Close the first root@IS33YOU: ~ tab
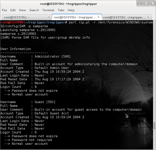 (49, 17)
